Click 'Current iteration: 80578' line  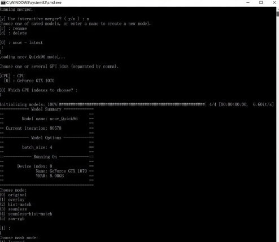(33, 128)
